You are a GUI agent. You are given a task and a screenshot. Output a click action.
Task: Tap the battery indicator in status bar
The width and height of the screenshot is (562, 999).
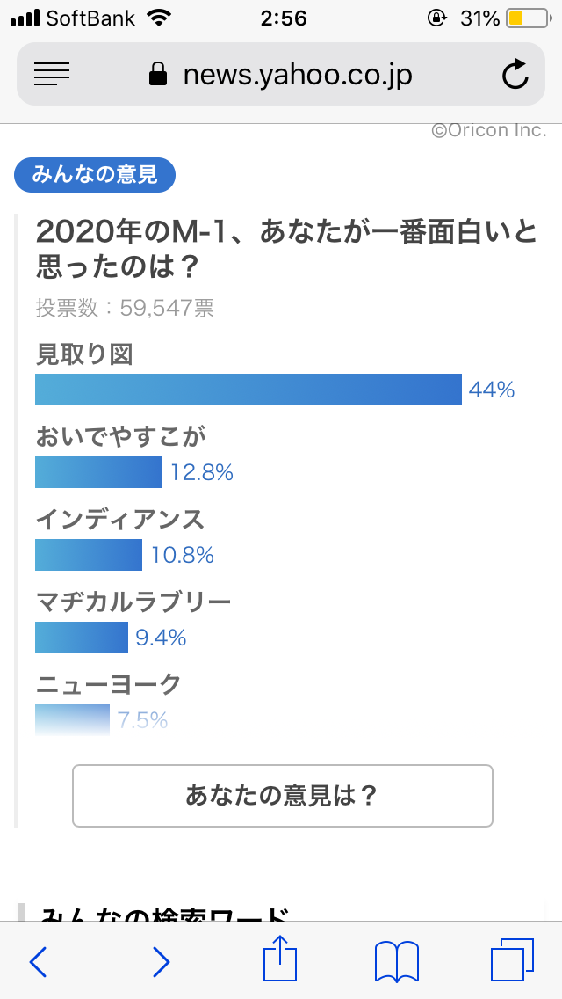[529, 18]
